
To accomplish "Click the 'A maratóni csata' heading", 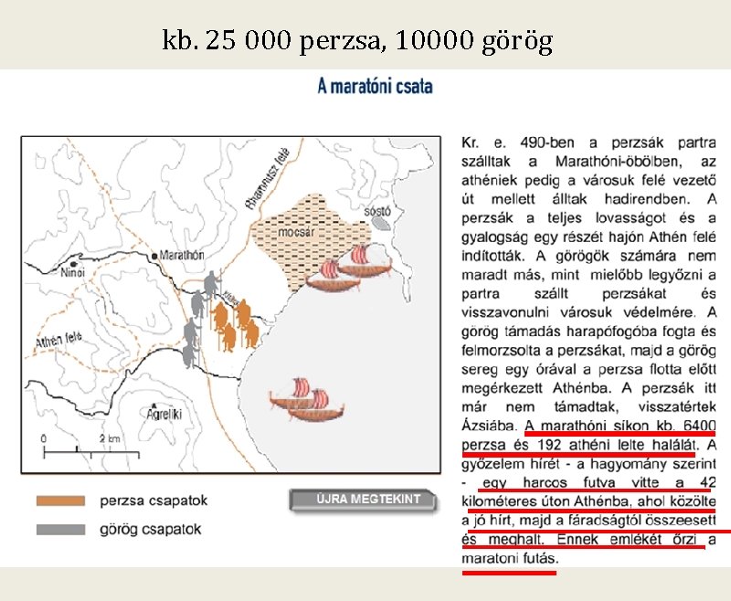I will pyautogui.click(x=375, y=87).
